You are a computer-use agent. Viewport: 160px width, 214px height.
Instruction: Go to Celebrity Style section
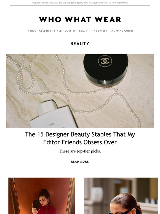(50, 31)
